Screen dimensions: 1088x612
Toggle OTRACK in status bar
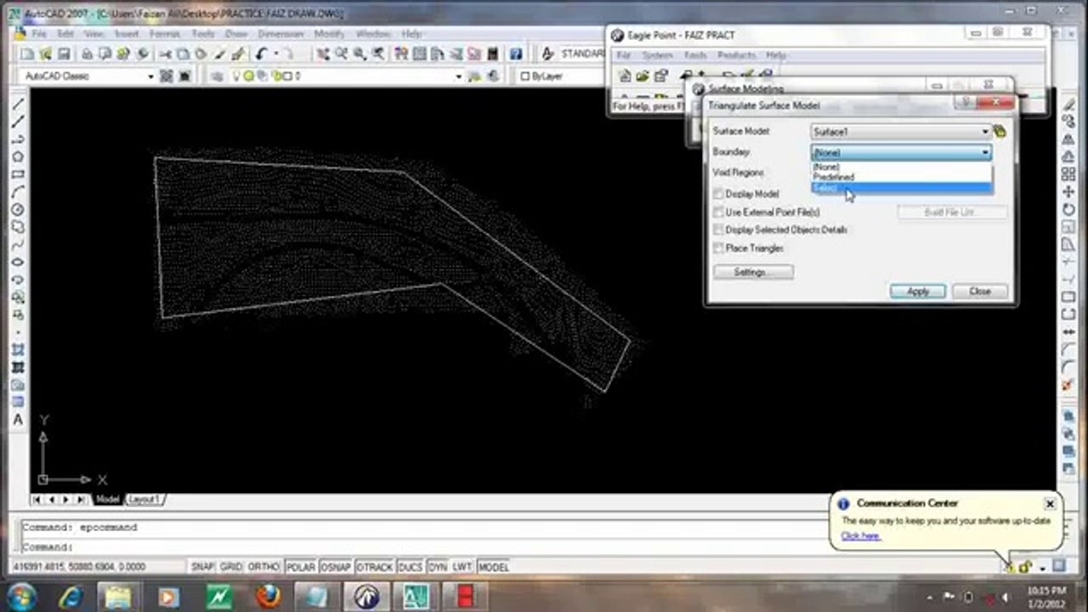375,567
